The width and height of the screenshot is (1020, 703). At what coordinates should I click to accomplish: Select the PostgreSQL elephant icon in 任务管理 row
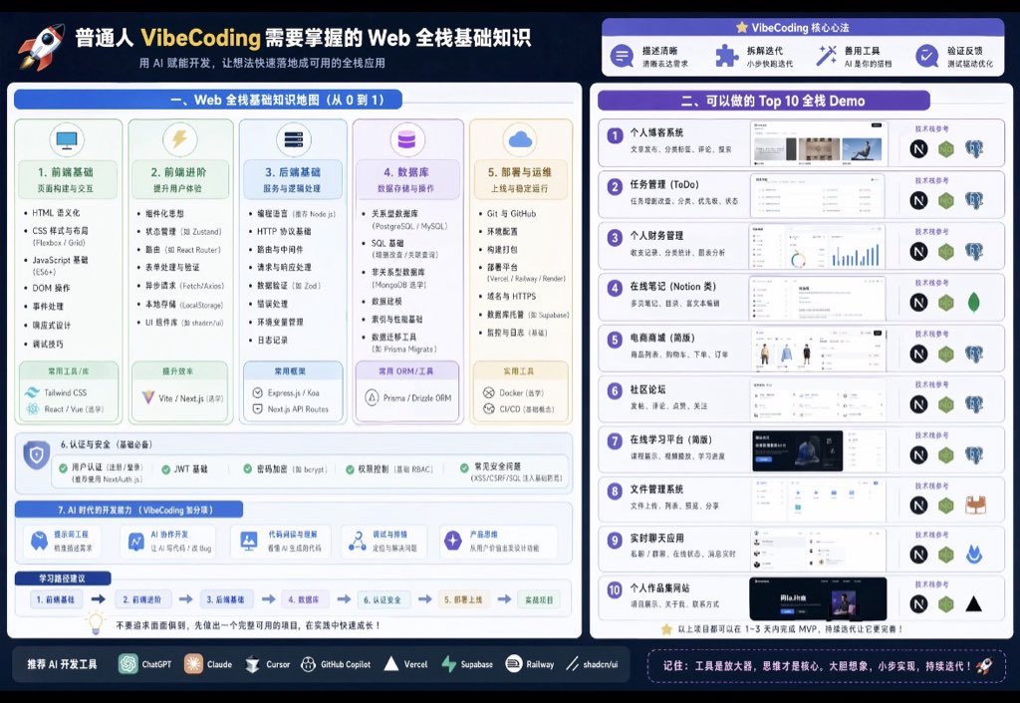point(974,198)
